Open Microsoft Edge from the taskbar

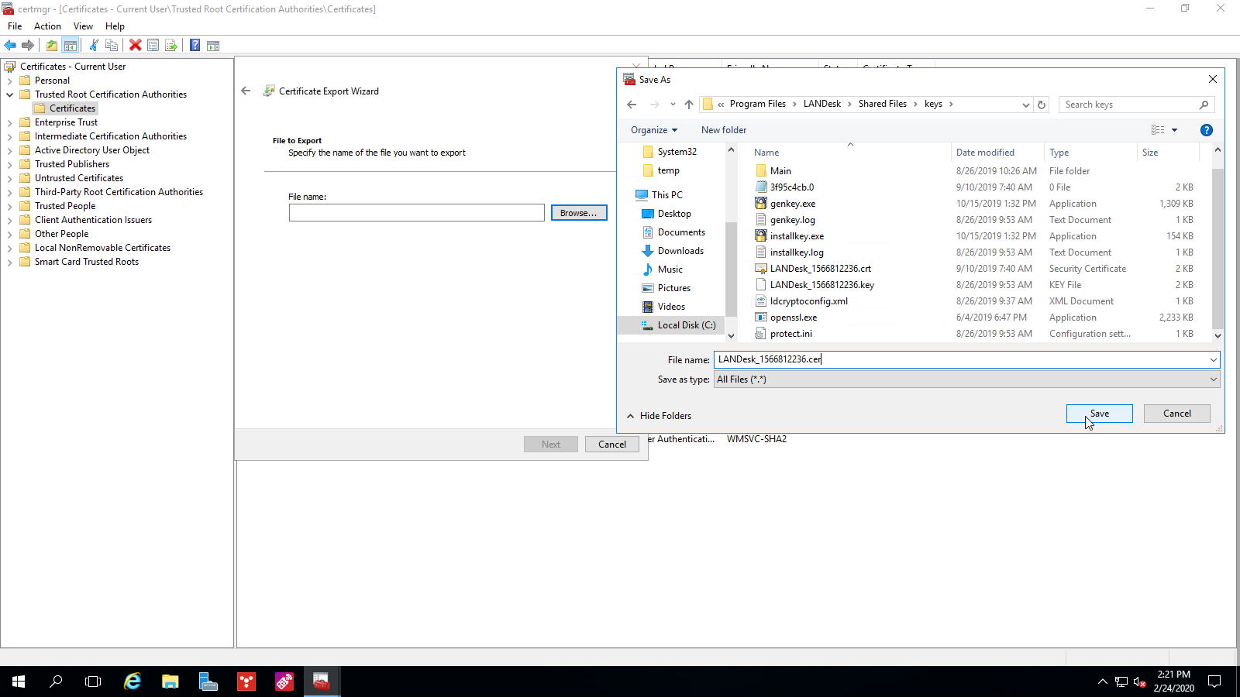132,682
